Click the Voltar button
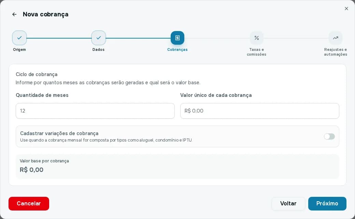This screenshot has height=219, width=355. point(288,203)
